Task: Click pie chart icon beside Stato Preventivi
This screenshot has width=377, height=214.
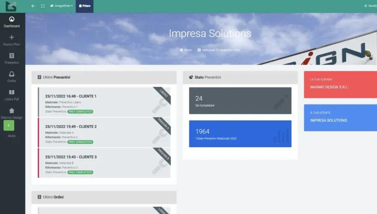Action: [191, 77]
